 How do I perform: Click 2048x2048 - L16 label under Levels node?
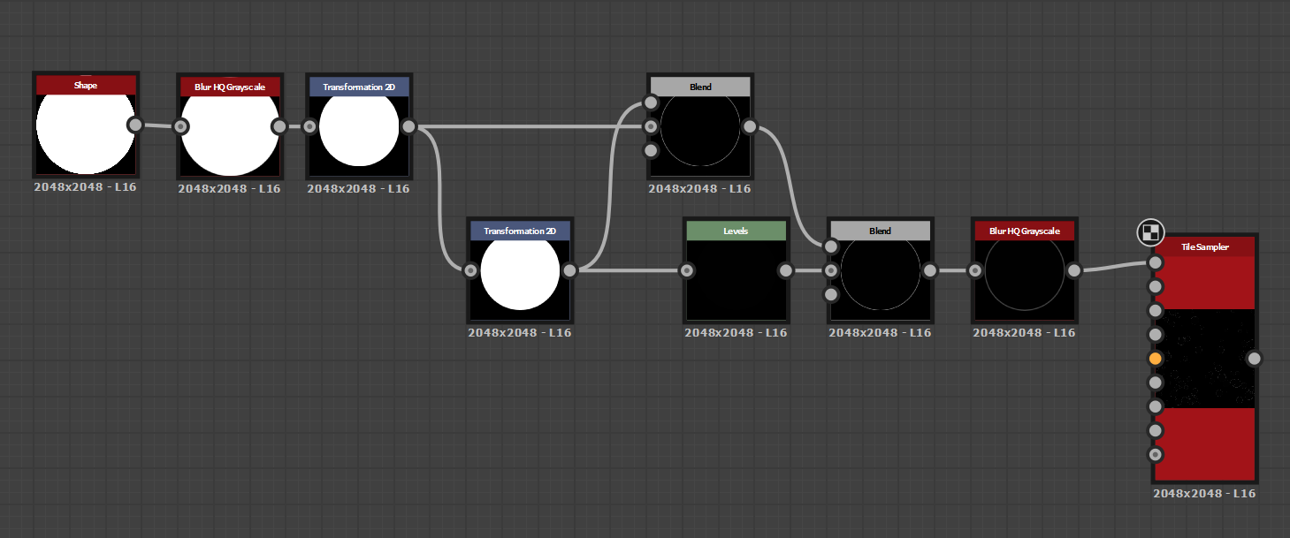coord(736,332)
